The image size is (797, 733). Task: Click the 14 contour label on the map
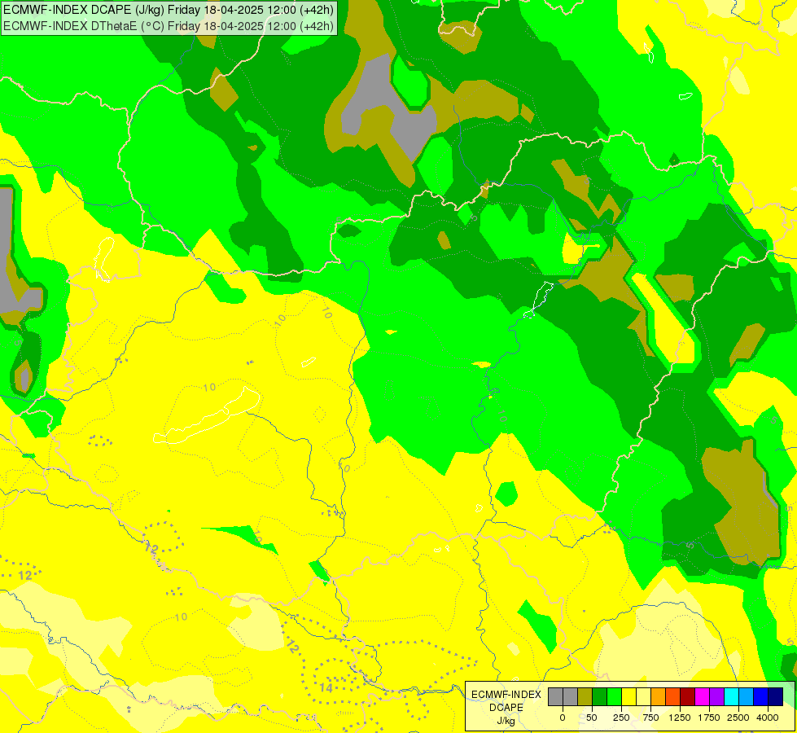pos(326,687)
